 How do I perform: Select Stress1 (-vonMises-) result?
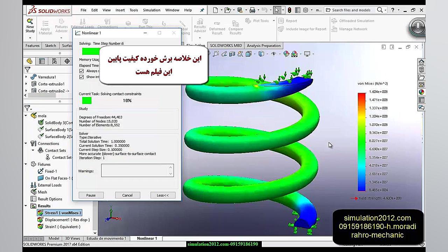pos(59,213)
